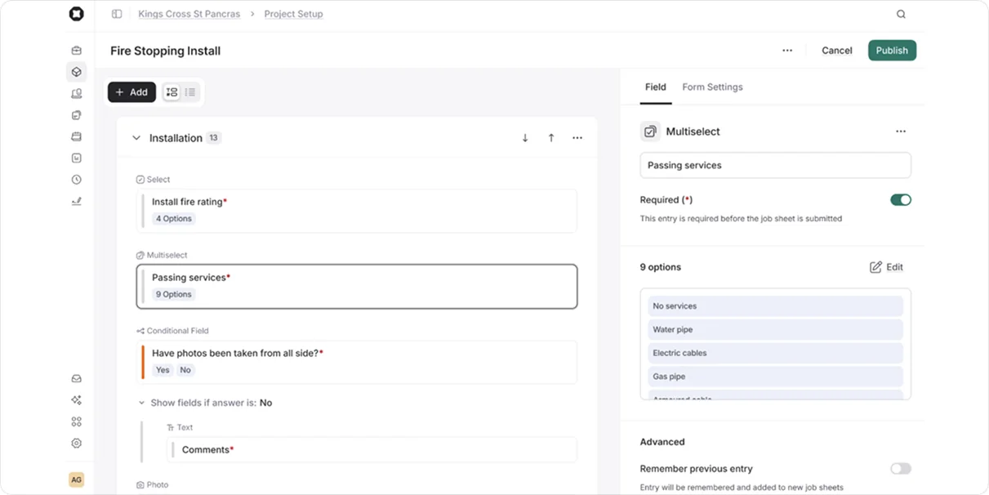
Task: Move the Installation section up with the arrow
Action: pyautogui.click(x=551, y=138)
